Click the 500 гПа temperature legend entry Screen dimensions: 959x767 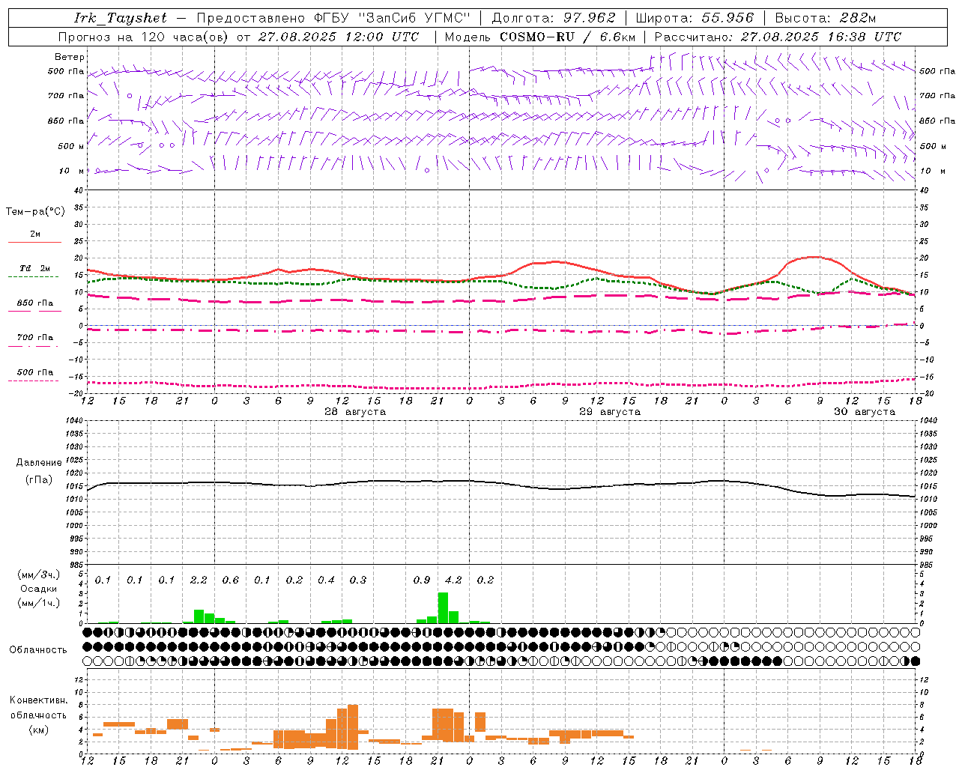34,372
